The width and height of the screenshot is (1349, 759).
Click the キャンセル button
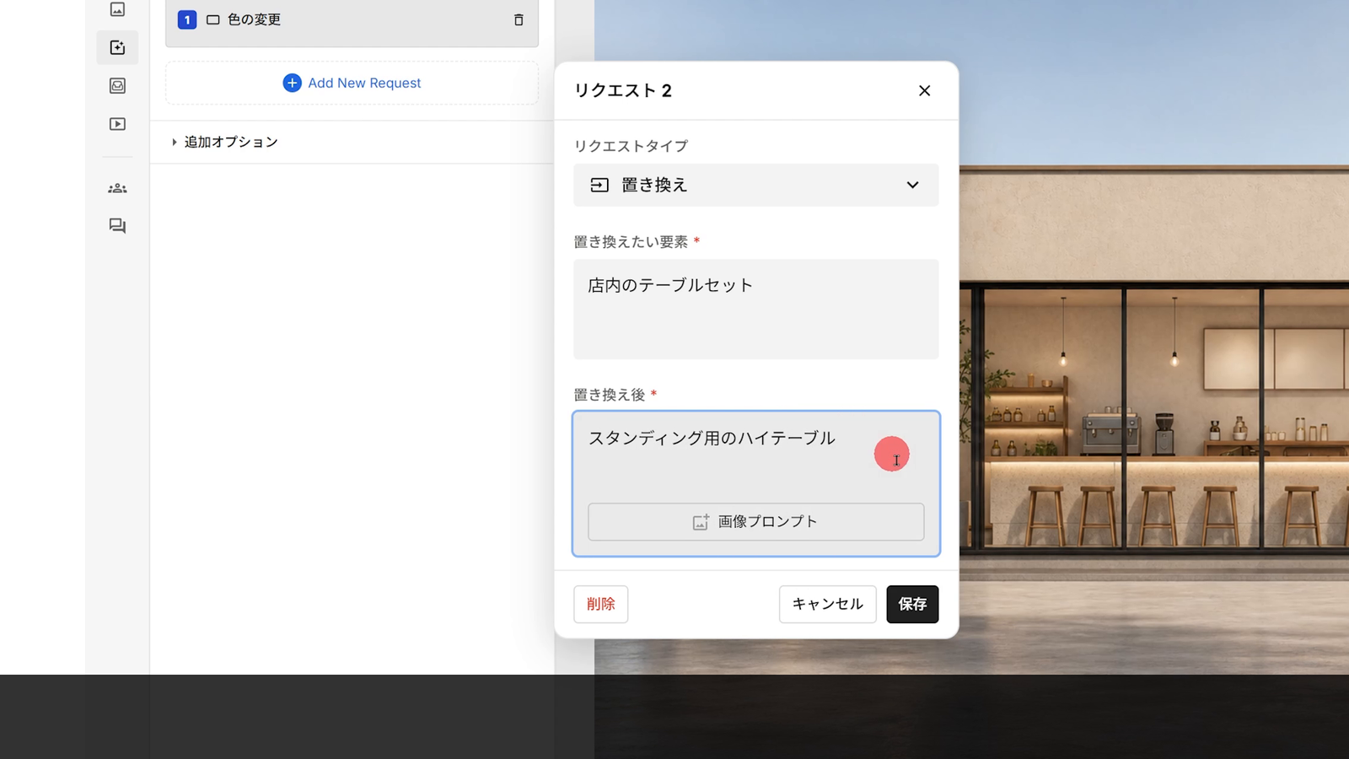tap(827, 604)
